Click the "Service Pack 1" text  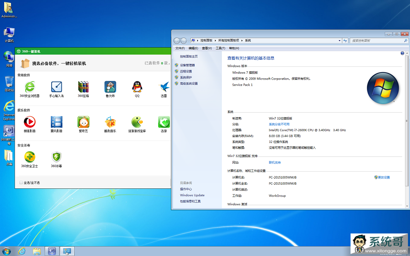click(x=242, y=85)
